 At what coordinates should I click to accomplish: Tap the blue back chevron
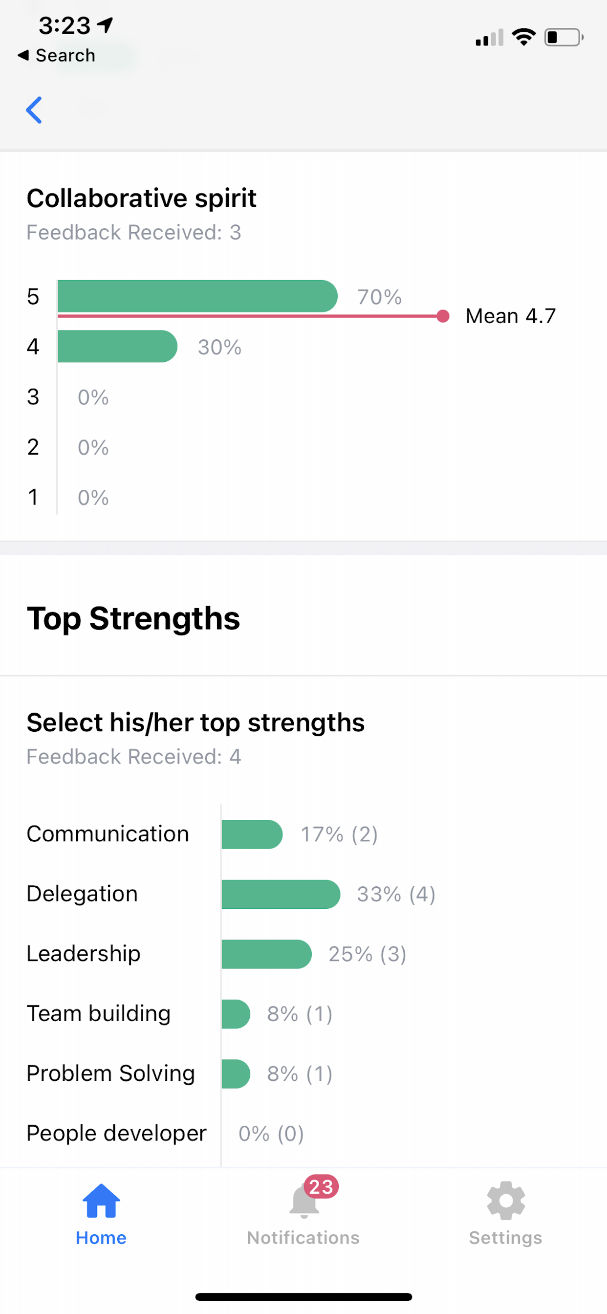(34, 109)
